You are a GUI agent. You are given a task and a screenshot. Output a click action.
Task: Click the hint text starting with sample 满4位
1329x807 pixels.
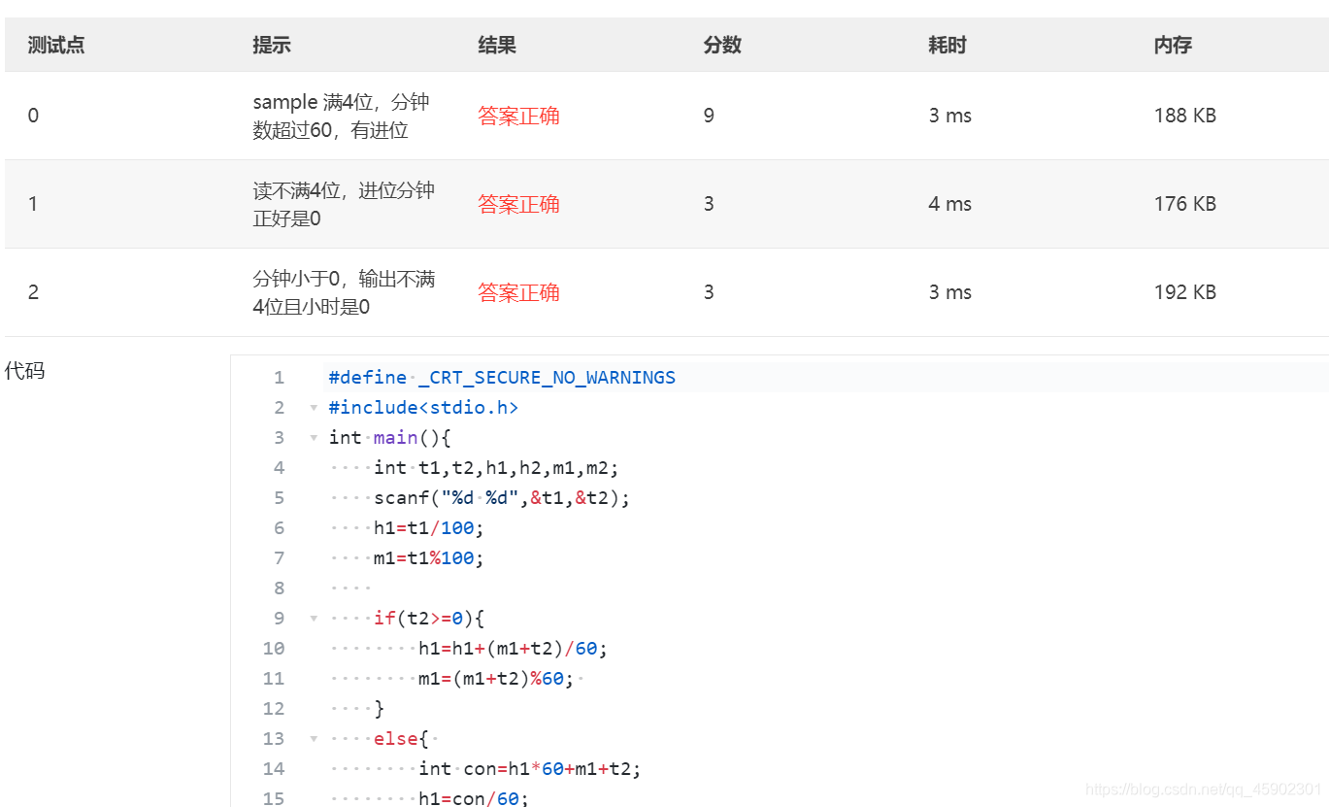tap(342, 116)
